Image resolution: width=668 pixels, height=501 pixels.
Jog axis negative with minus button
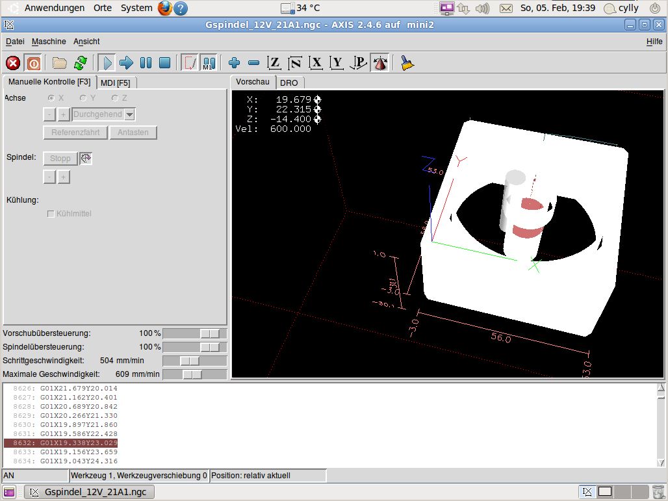click(49, 114)
